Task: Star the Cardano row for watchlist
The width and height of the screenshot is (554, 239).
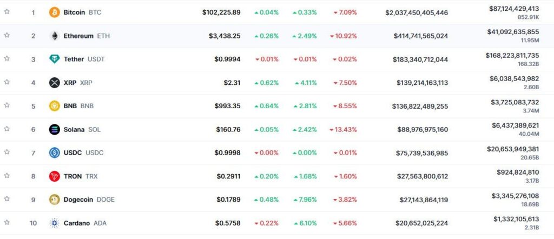Action: coord(7,222)
